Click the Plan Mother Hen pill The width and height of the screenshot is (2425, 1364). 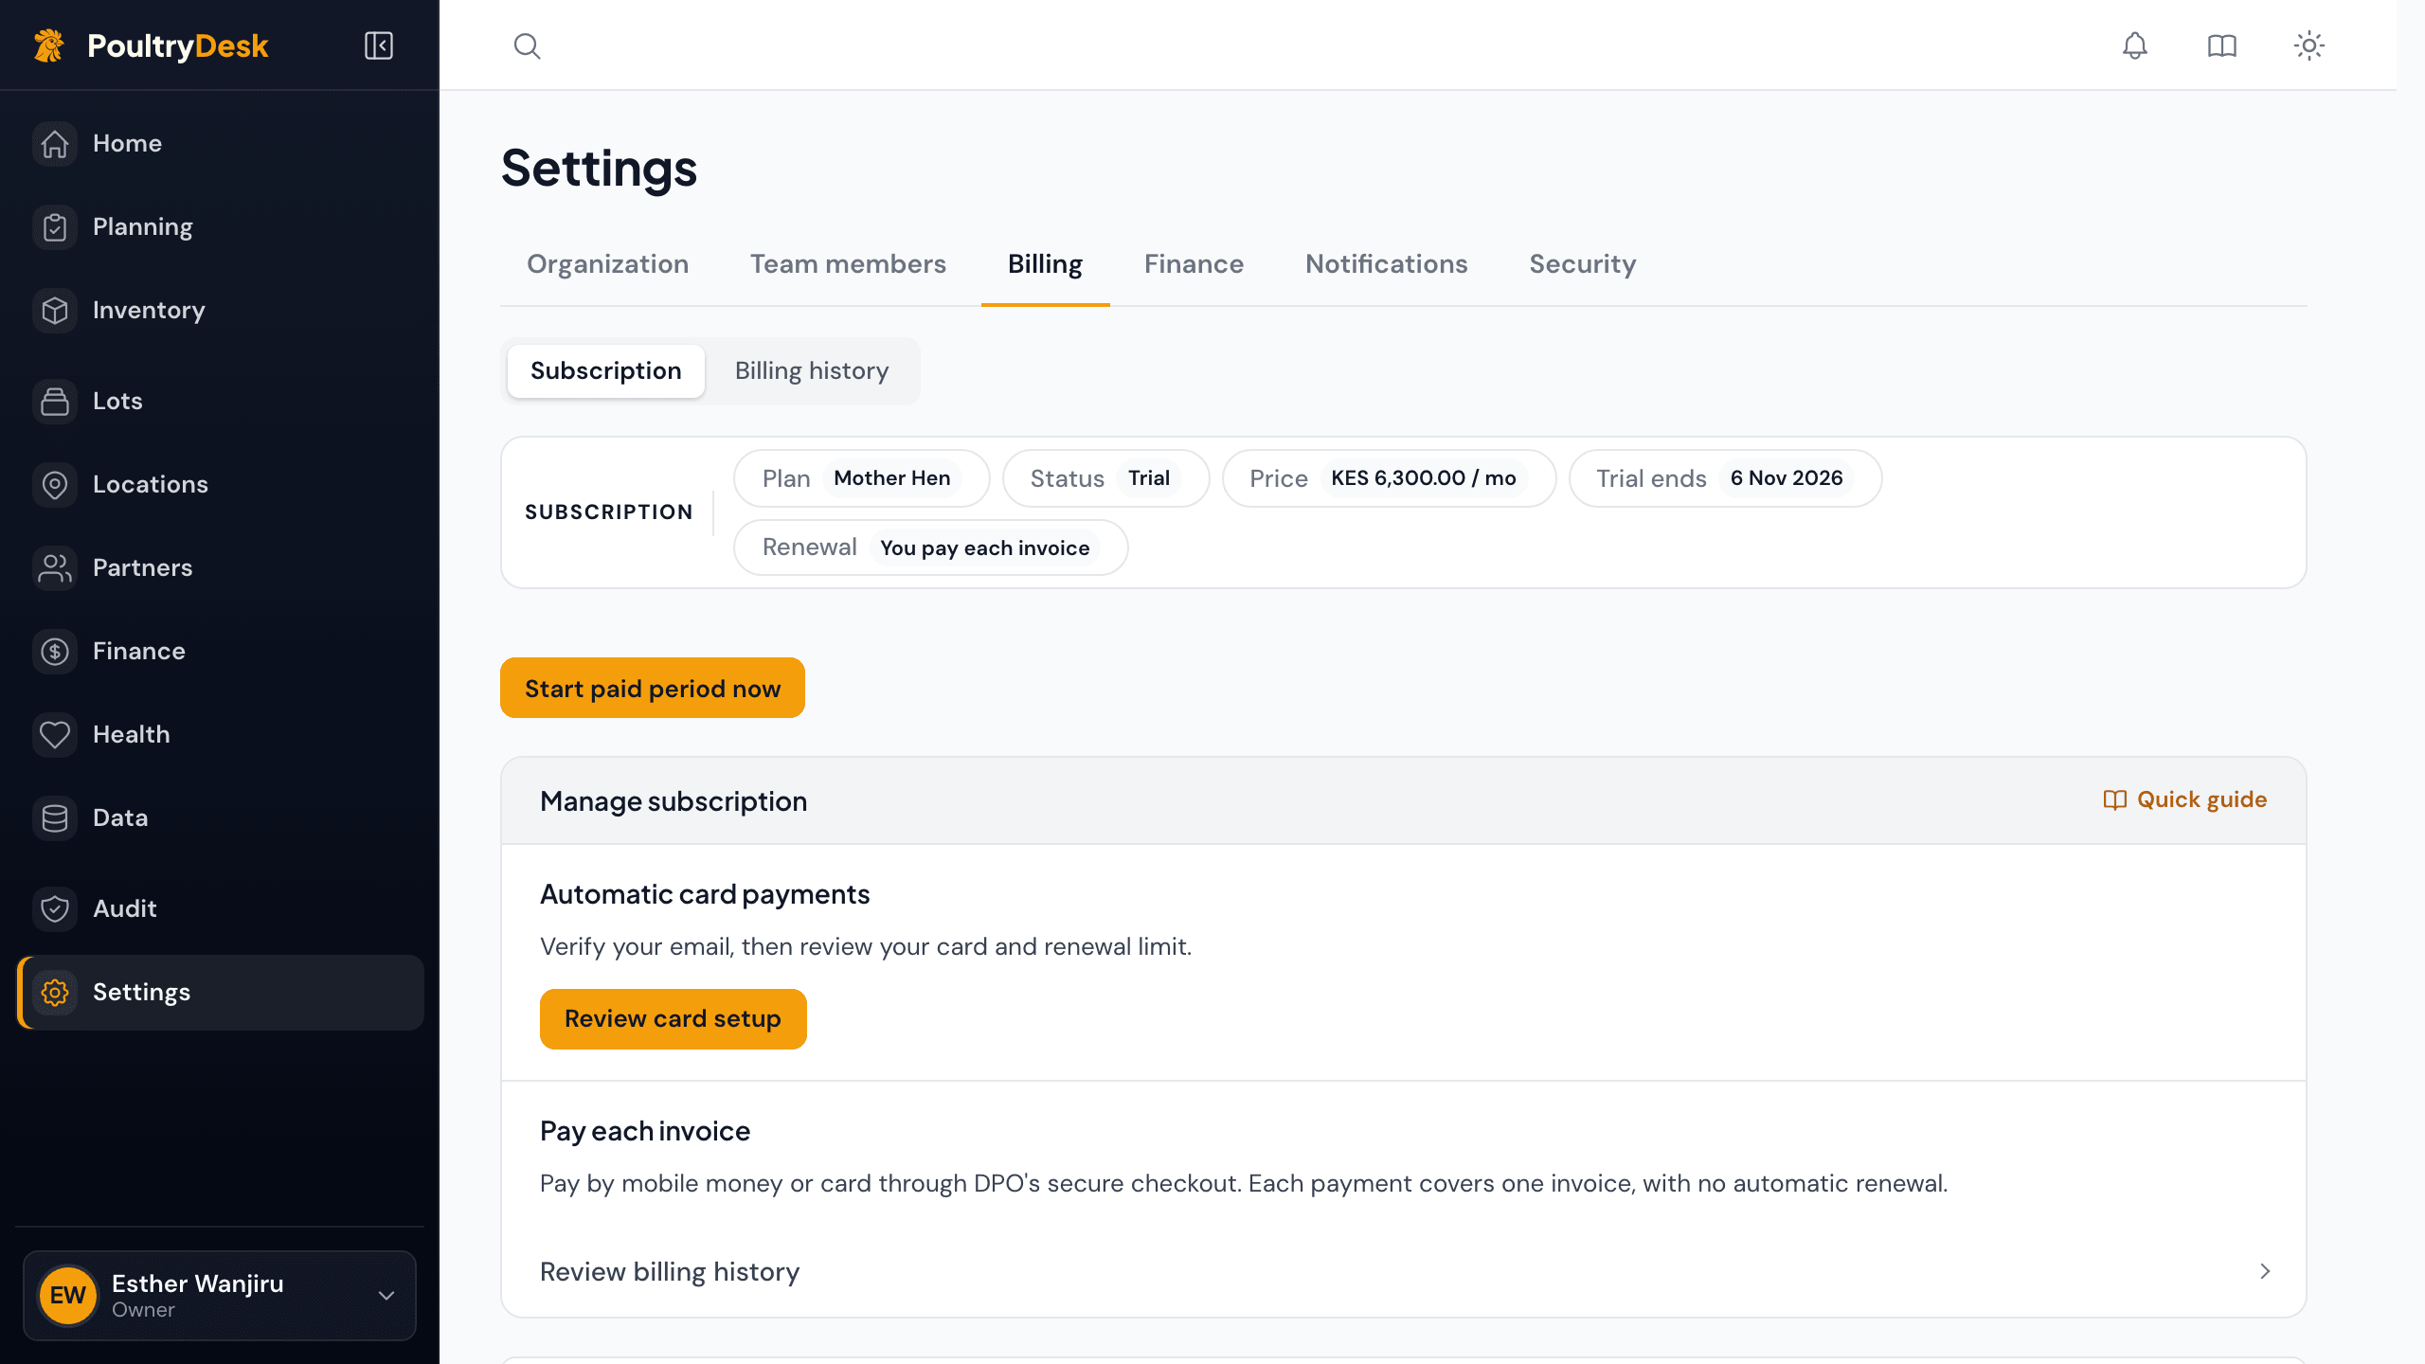861,478
